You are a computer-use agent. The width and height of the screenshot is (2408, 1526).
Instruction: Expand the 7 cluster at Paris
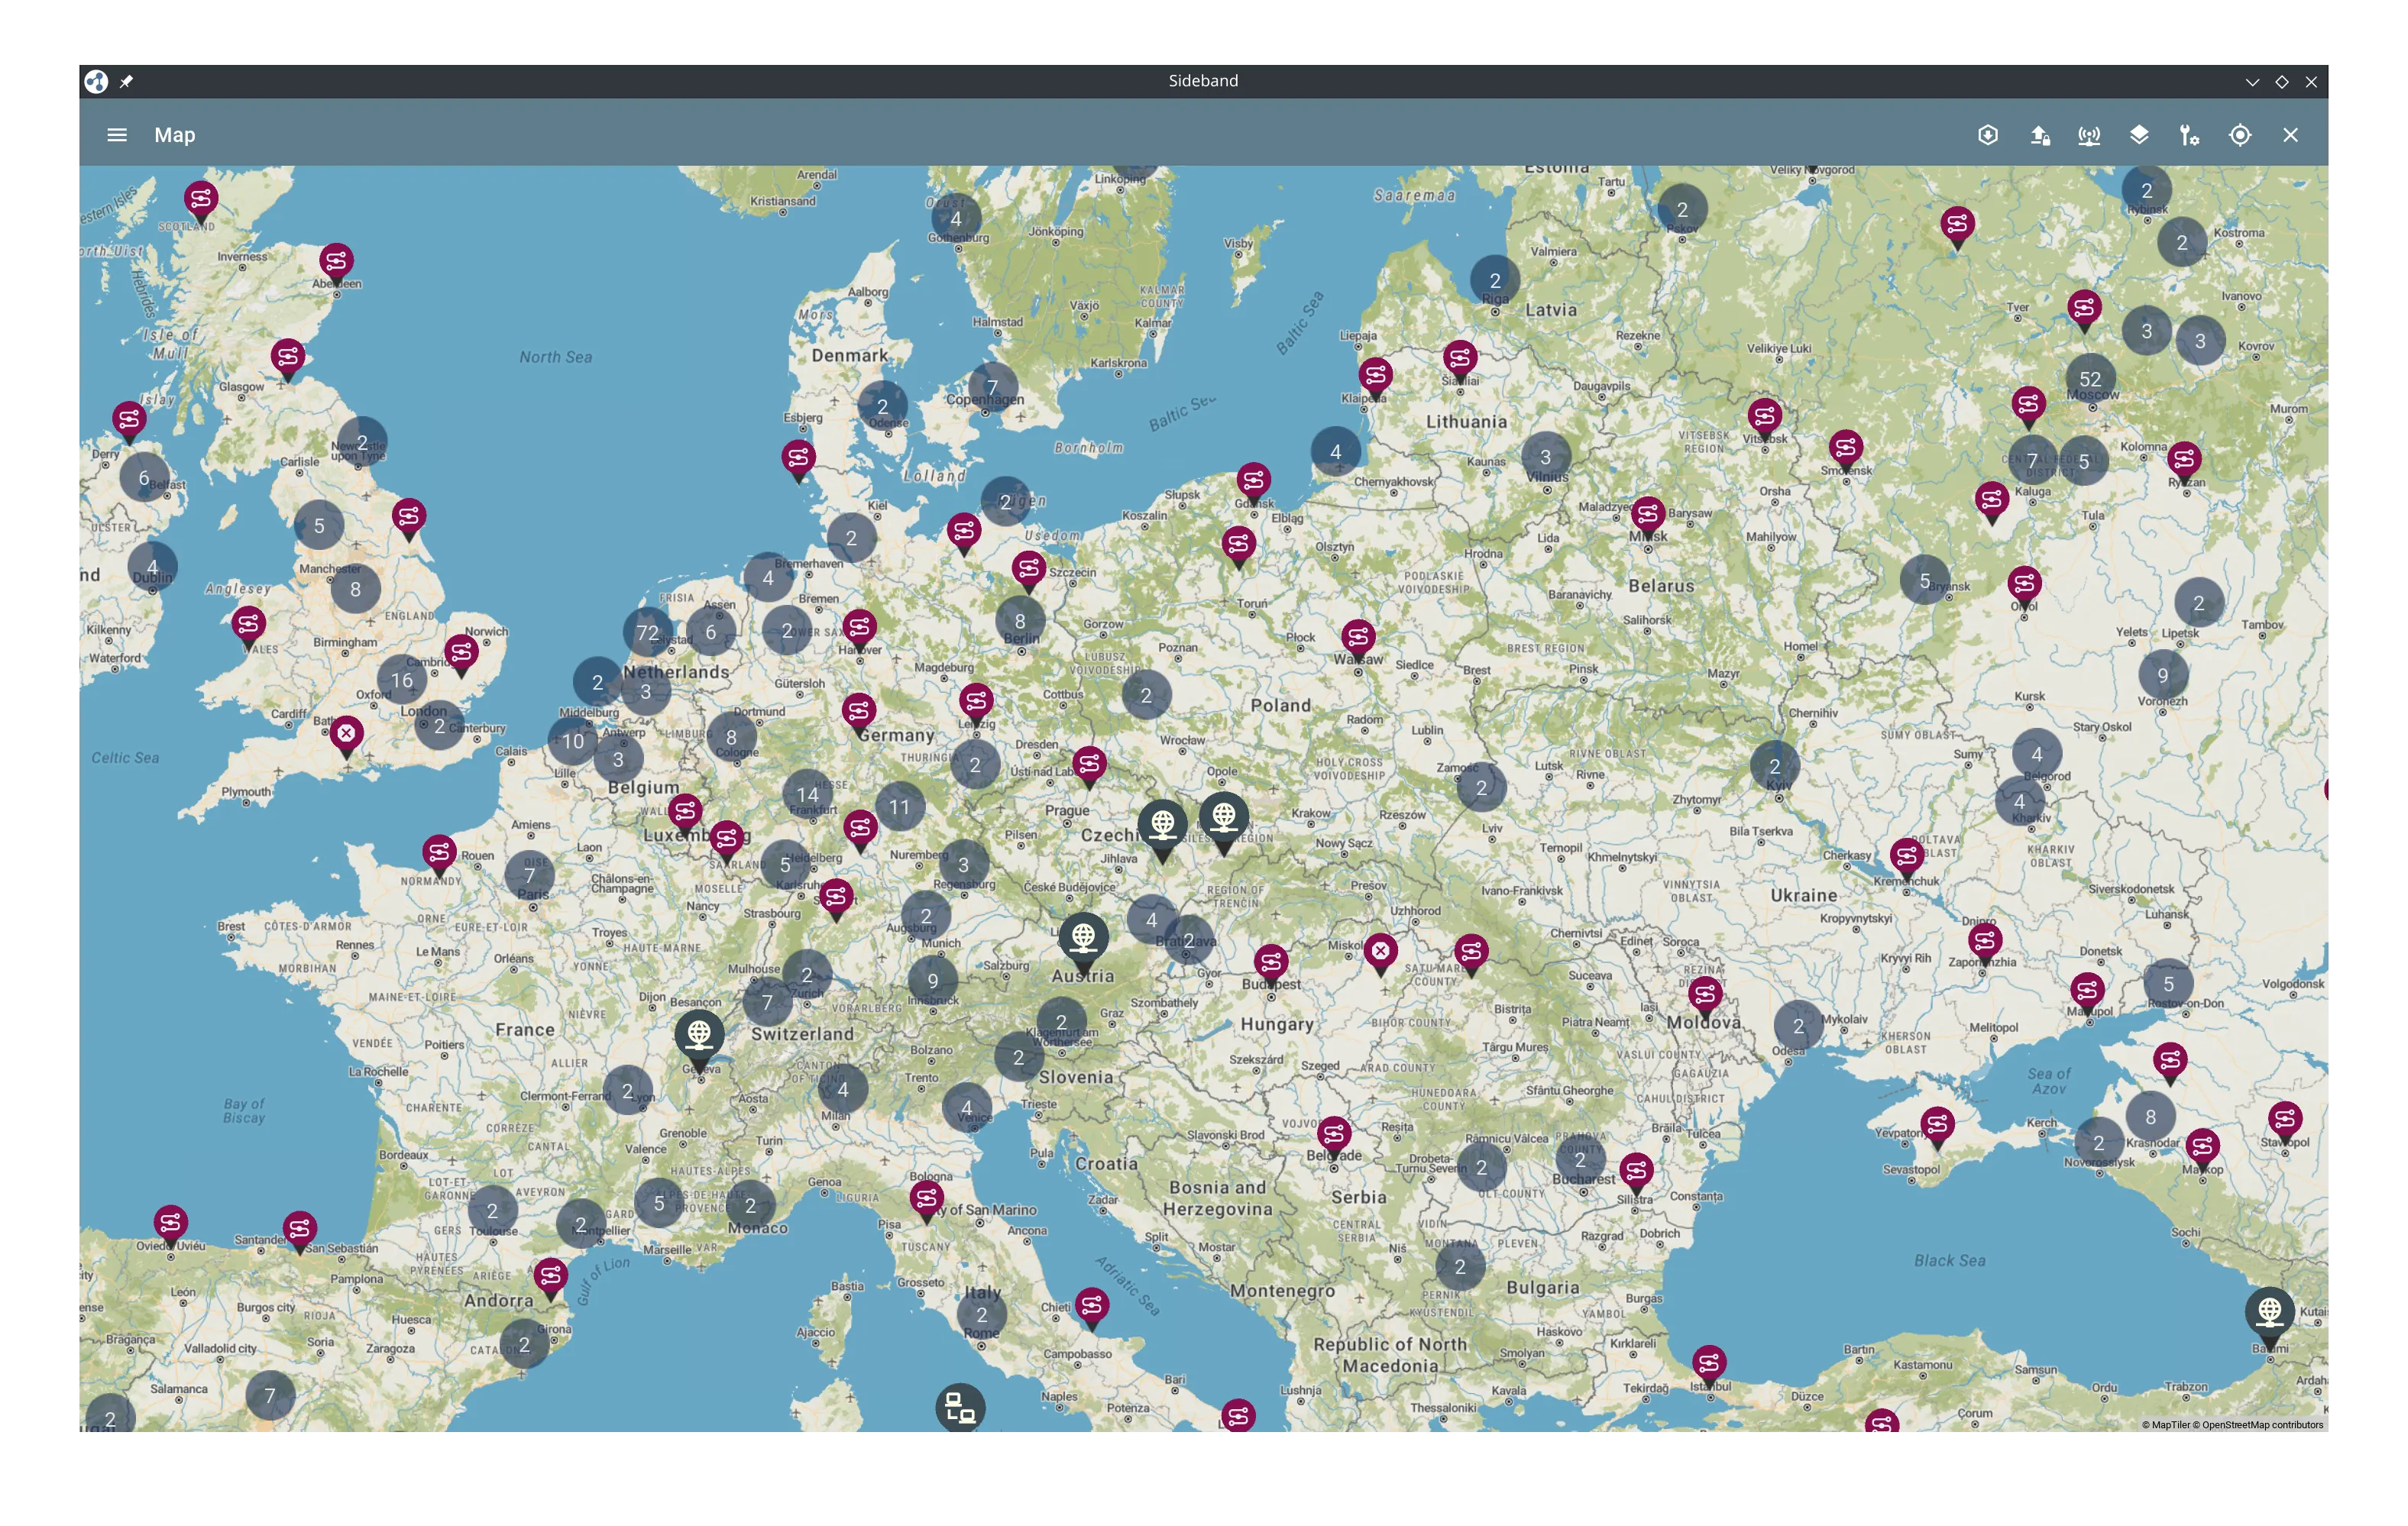point(530,875)
